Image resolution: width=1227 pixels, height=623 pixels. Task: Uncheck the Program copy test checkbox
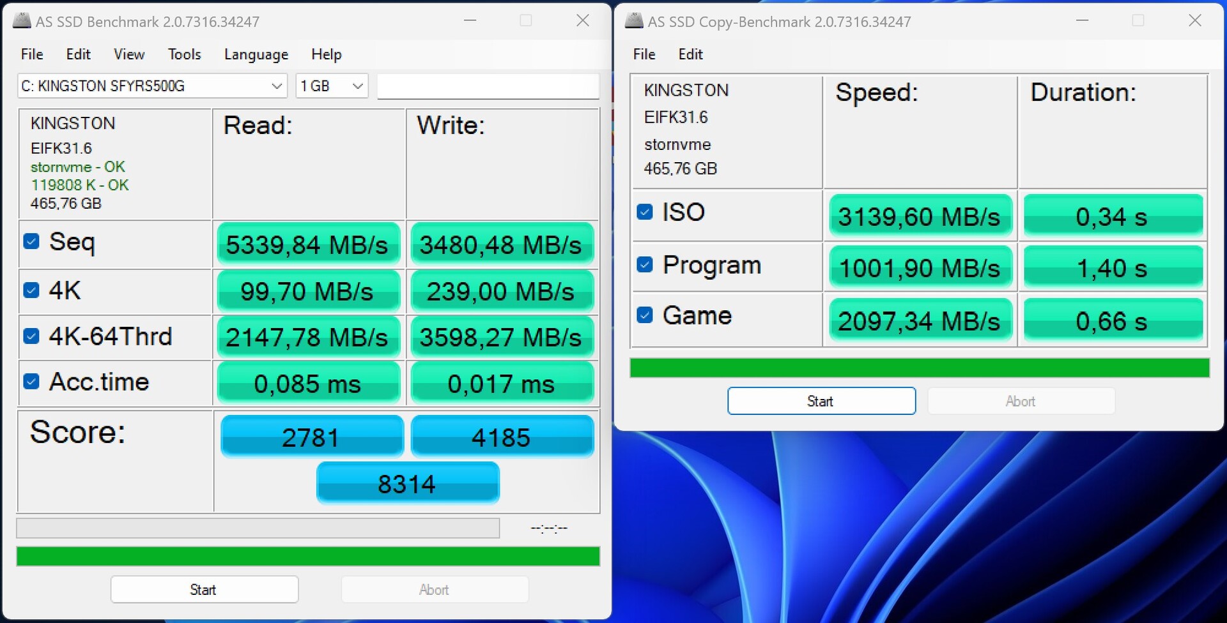tap(645, 264)
